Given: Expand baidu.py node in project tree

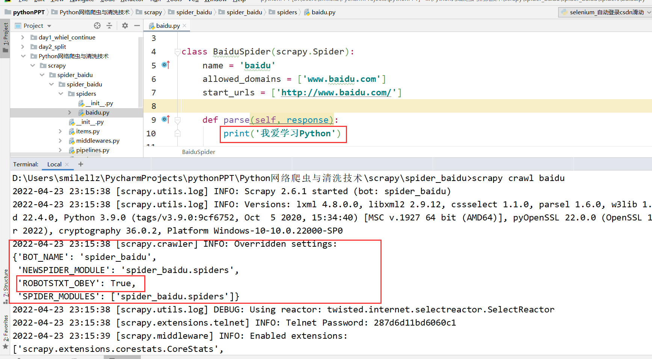Looking at the screenshot, I should [x=69, y=112].
